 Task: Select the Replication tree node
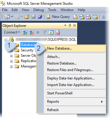pos(29,61)
